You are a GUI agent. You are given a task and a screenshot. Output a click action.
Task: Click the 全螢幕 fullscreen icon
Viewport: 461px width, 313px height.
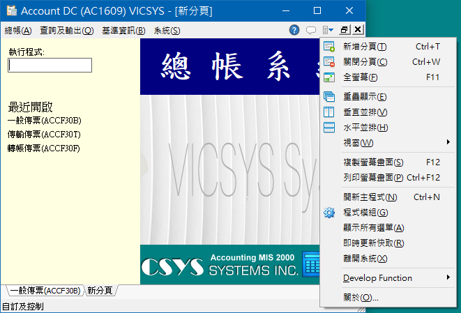point(329,77)
